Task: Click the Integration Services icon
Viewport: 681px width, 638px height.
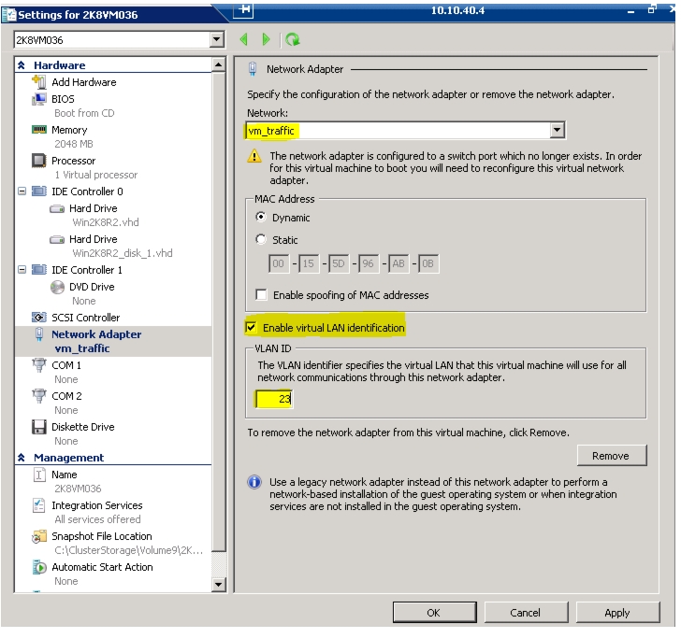Action: pyautogui.click(x=39, y=504)
